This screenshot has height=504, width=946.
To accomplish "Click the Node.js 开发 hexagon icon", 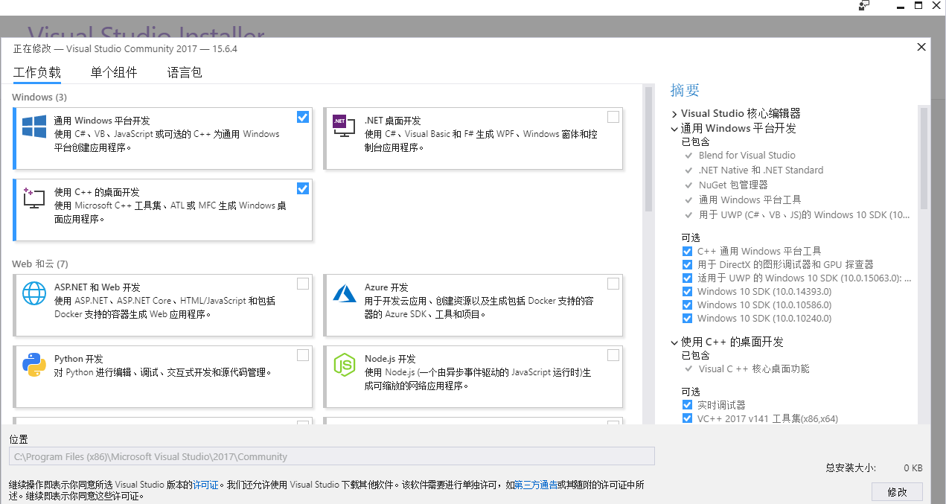I will 343,365.
